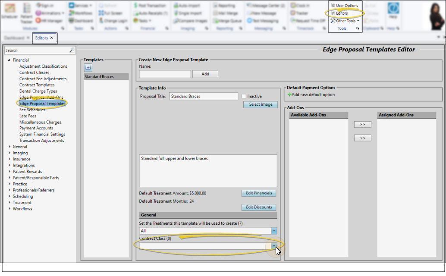This screenshot has width=446, height=276.
Task: Click the plus icon under Templates
Action: (88, 67)
